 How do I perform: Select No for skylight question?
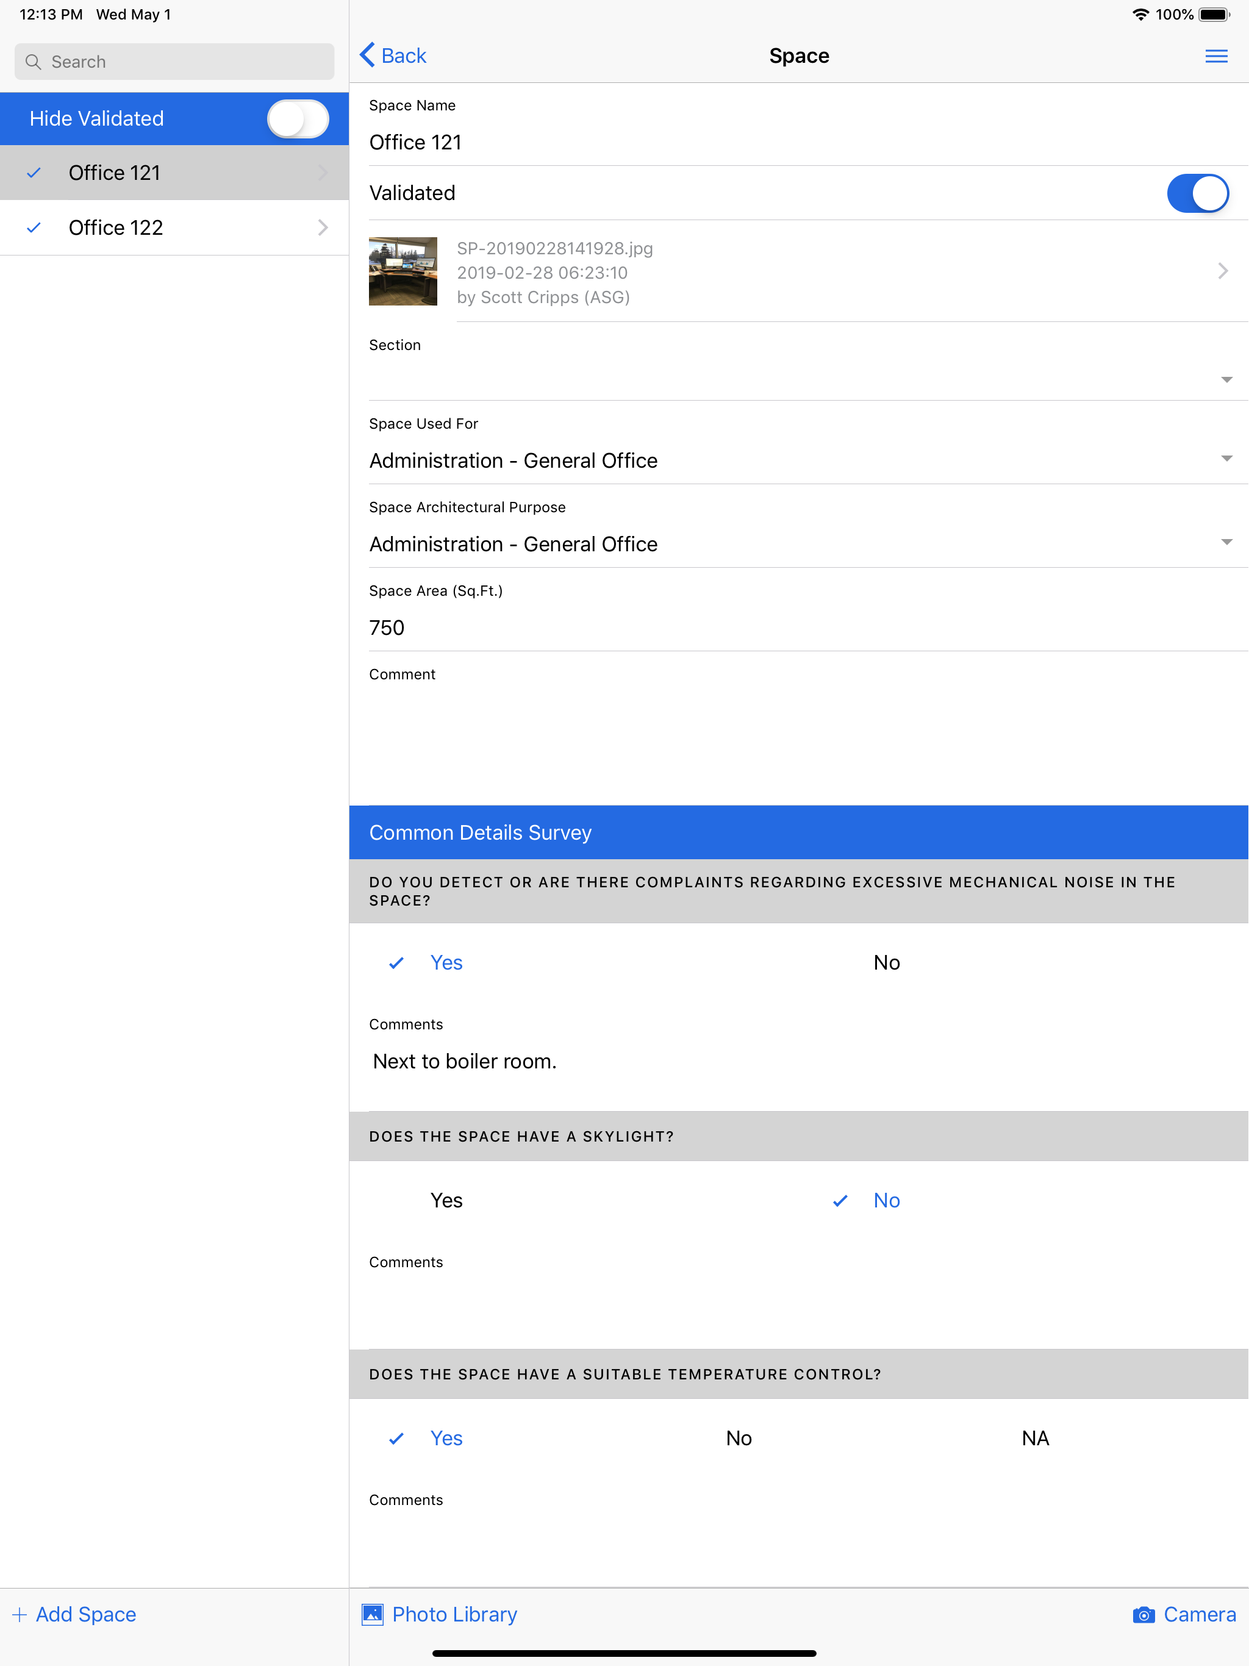pos(887,1201)
